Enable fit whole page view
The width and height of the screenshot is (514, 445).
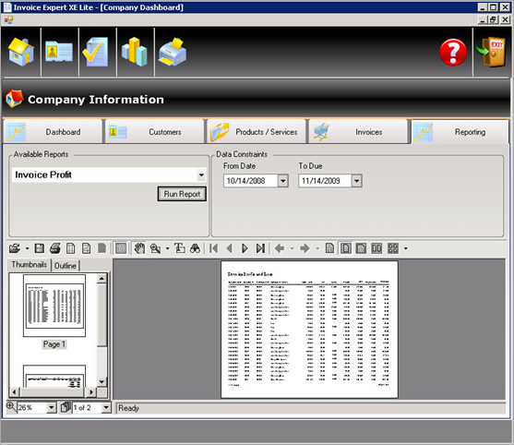coord(345,248)
